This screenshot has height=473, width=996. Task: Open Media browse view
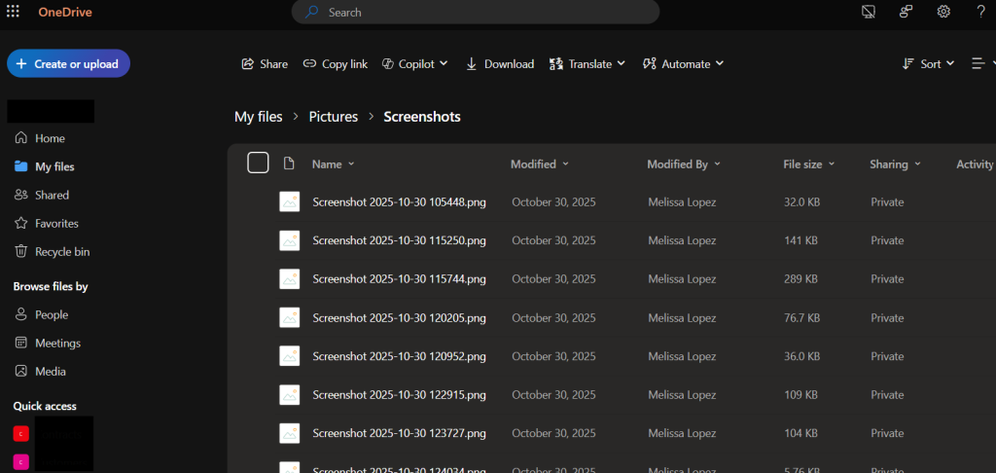[50, 371]
